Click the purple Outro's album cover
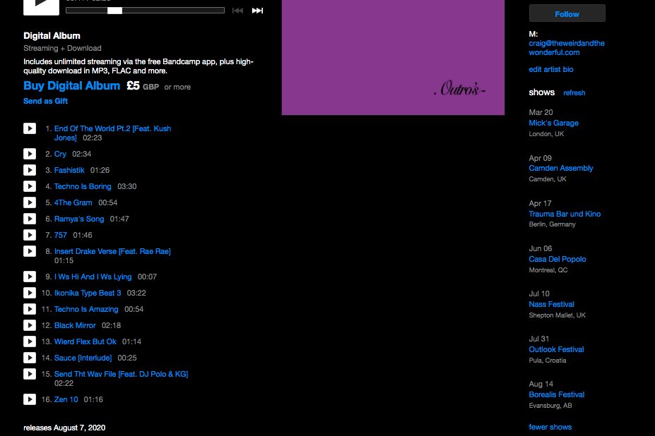Viewport: 655px width, 436px height. click(393, 57)
